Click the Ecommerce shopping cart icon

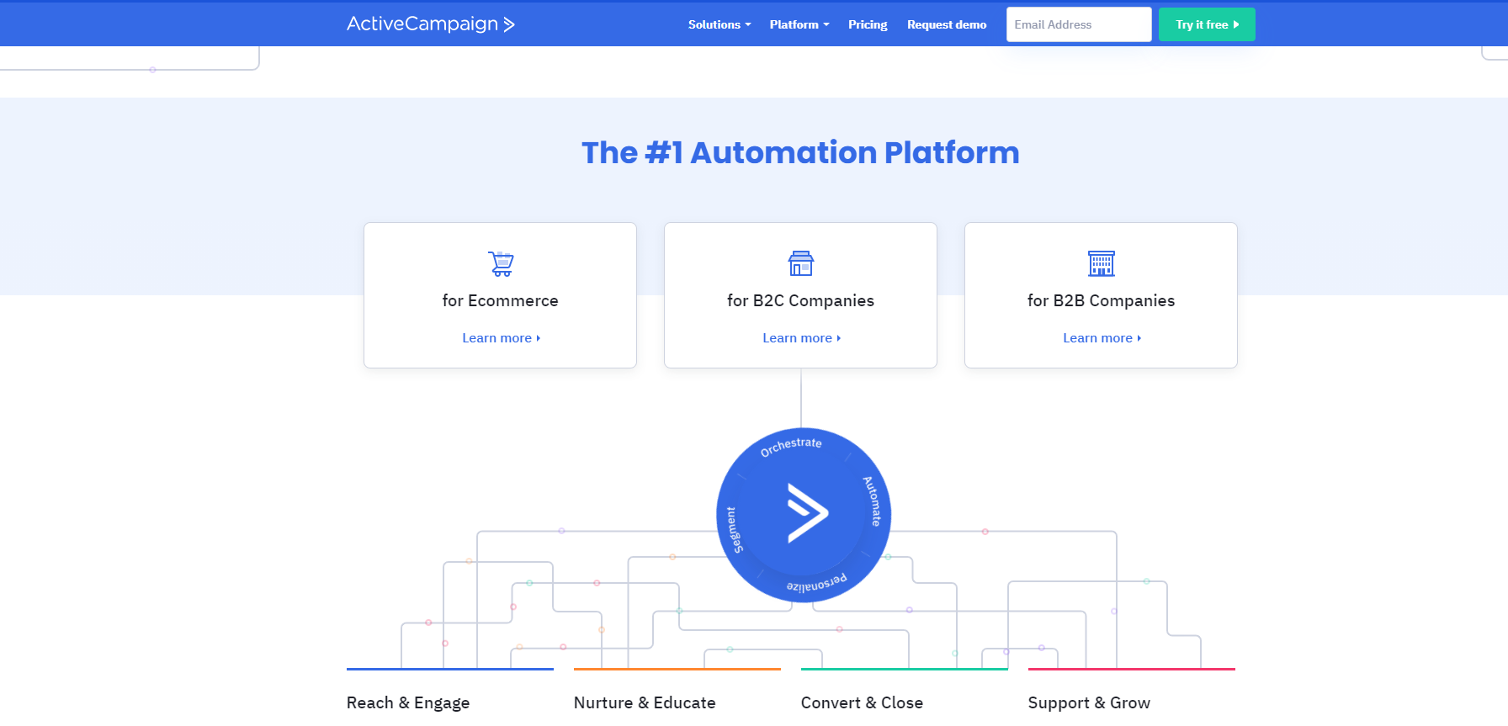pyautogui.click(x=501, y=263)
